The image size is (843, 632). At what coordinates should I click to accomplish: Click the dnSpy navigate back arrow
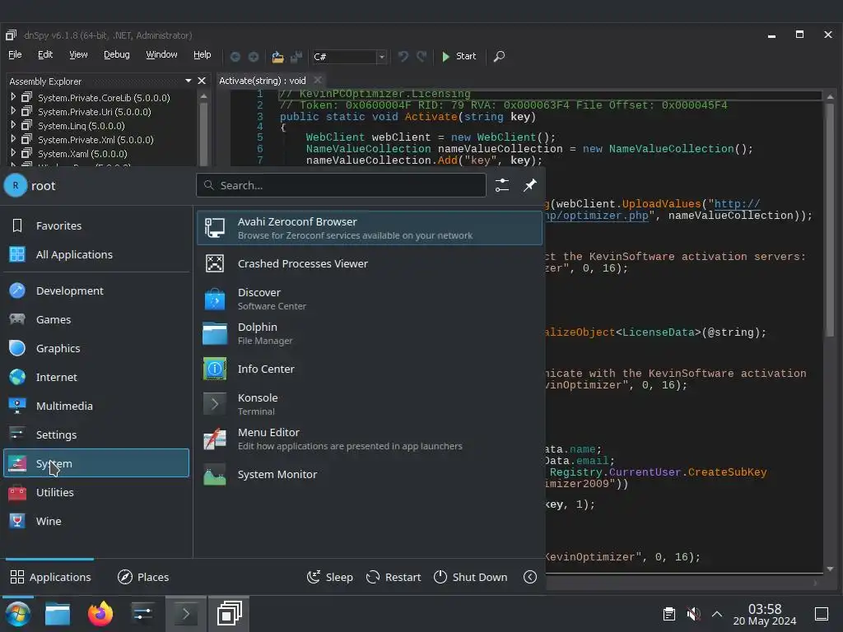235,57
